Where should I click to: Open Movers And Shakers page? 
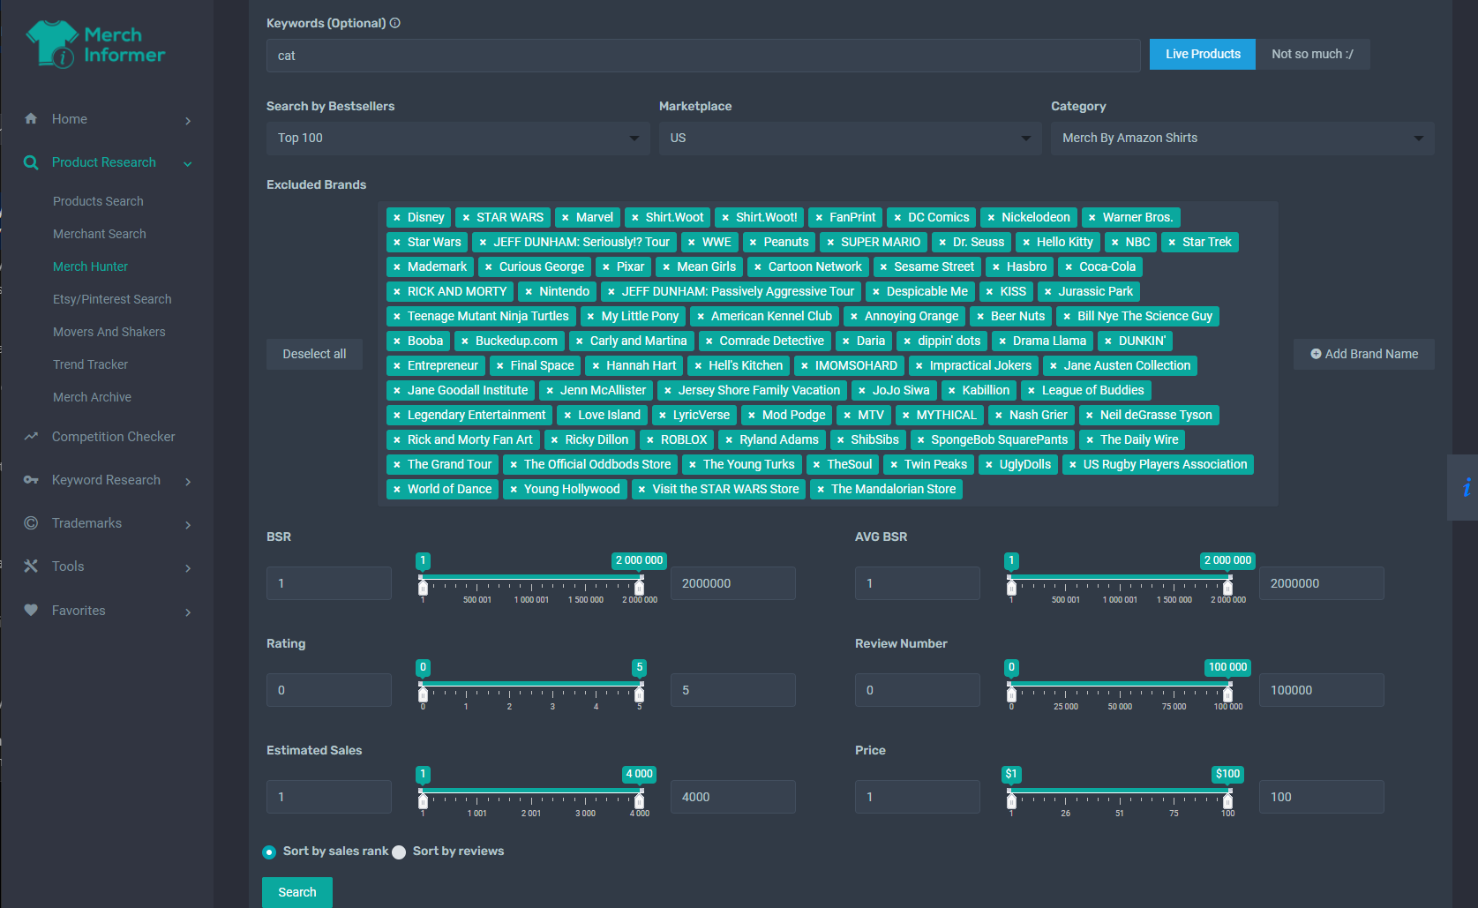[109, 332]
